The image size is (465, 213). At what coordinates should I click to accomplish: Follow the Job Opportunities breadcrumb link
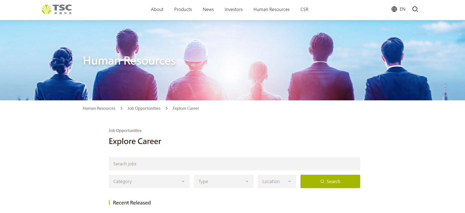click(144, 108)
